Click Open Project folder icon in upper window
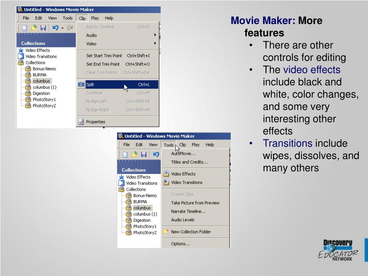 click(34, 28)
